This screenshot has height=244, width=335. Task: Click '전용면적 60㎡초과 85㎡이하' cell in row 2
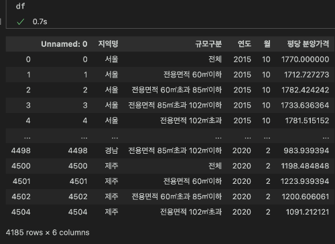coord(176,90)
